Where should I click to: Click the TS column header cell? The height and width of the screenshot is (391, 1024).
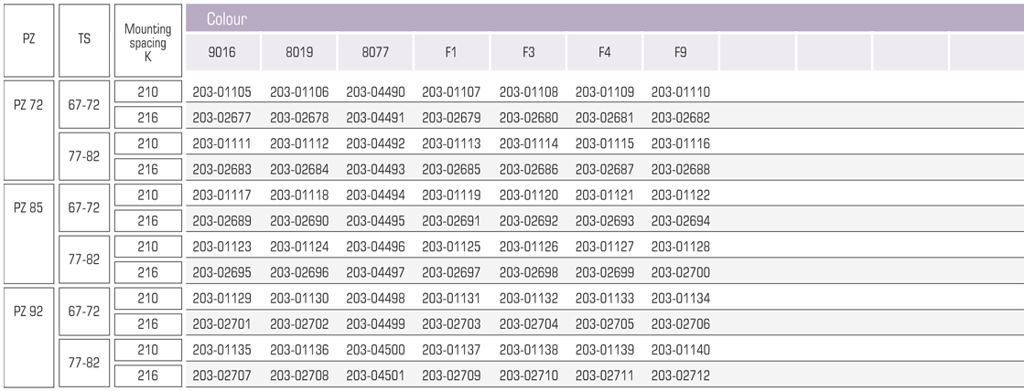[x=84, y=40]
